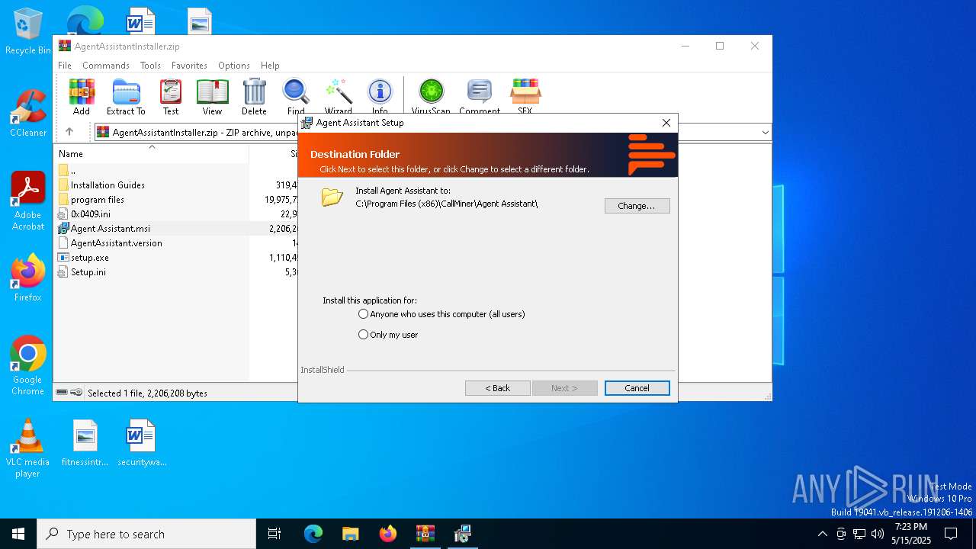Viewport: 976px width, 549px height.
Task: Open the notification center icon
Action: [951, 534]
